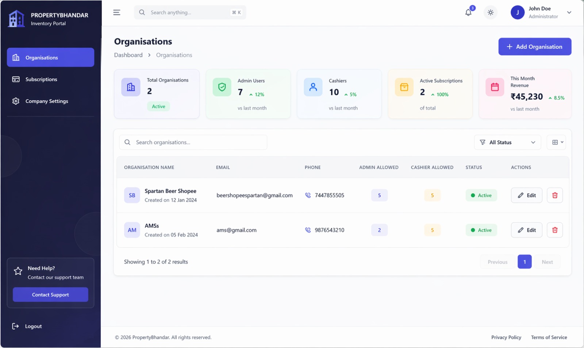Click trash icon for AMSs organisation
The image size is (584, 348).
click(554, 230)
